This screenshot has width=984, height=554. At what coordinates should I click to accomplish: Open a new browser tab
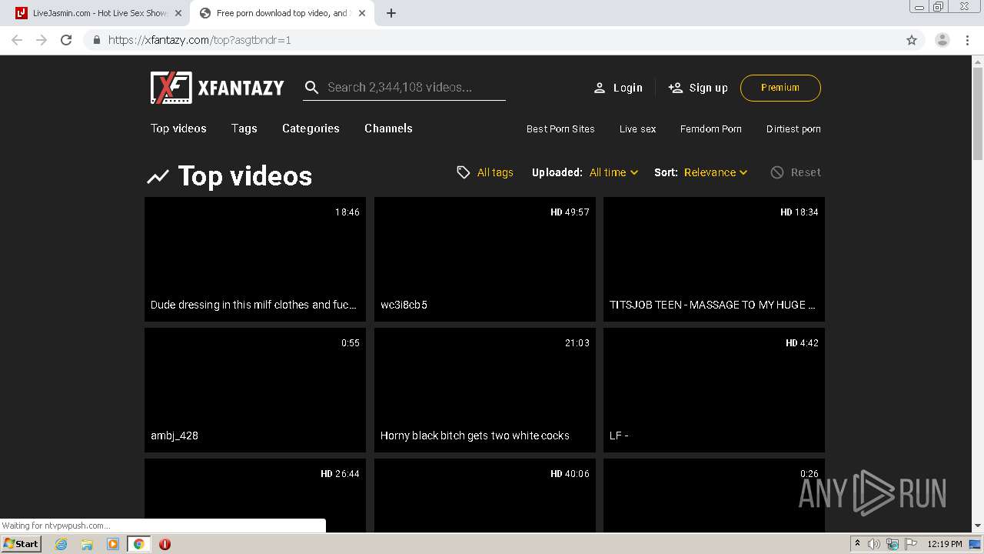click(391, 13)
